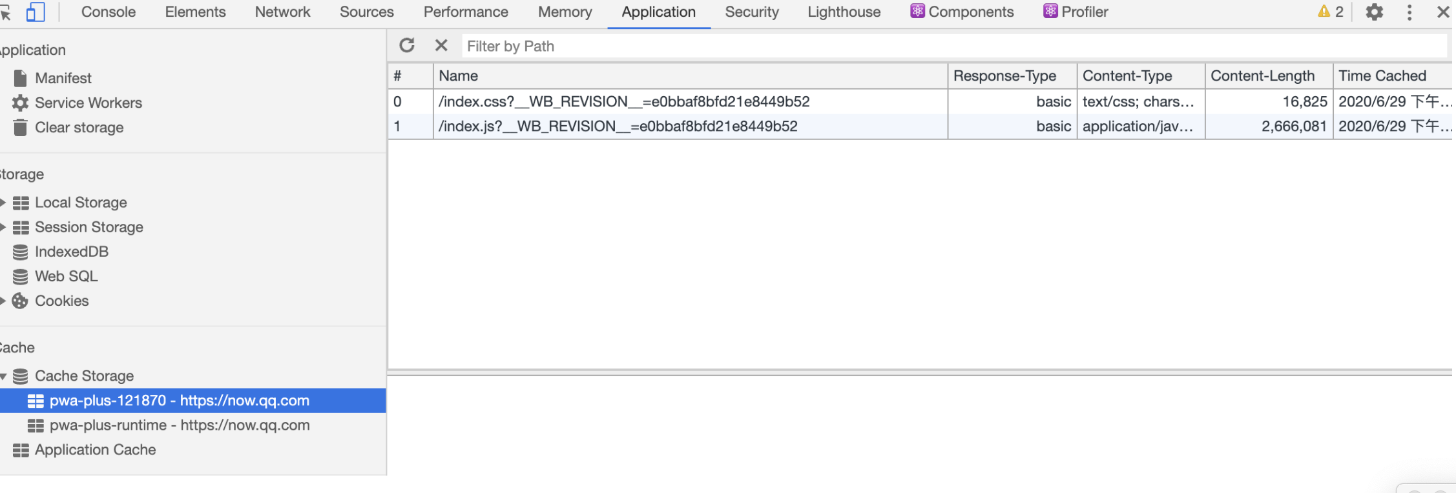Expand the Cookies tree
The width and height of the screenshot is (1456, 493).
(x=3, y=301)
